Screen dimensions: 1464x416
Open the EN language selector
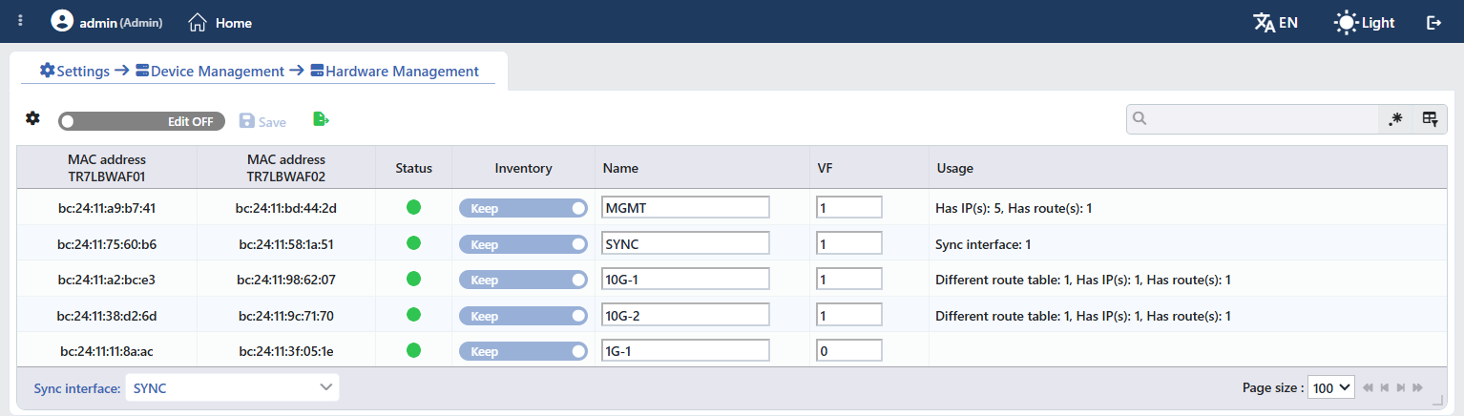pyautogui.click(x=1275, y=22)
